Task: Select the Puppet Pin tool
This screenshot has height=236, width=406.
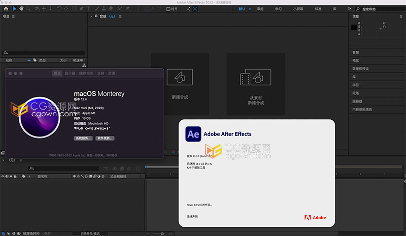Action: pyautogui.click(x=128, y=9)
